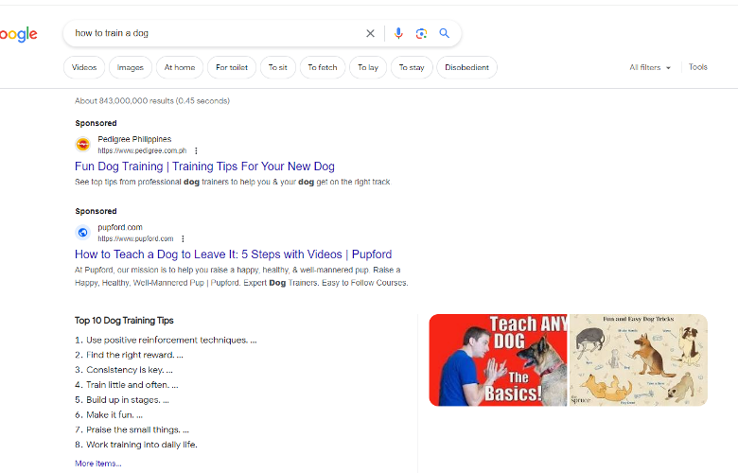
Task: Click 'Praise the small things' list item
Action: [x=137, y=429]
